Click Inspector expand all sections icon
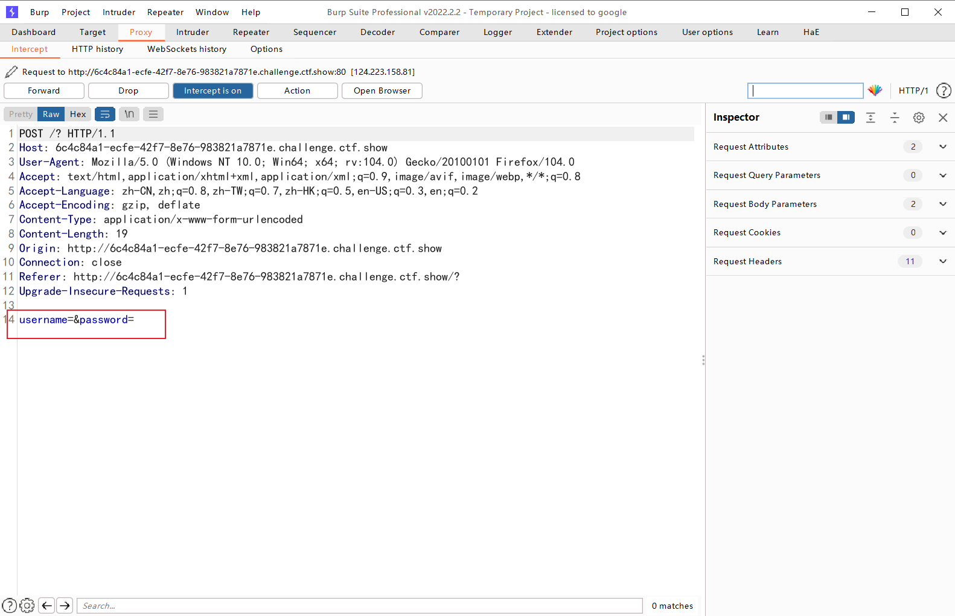 pyautogui.click(x=870, y=118)
